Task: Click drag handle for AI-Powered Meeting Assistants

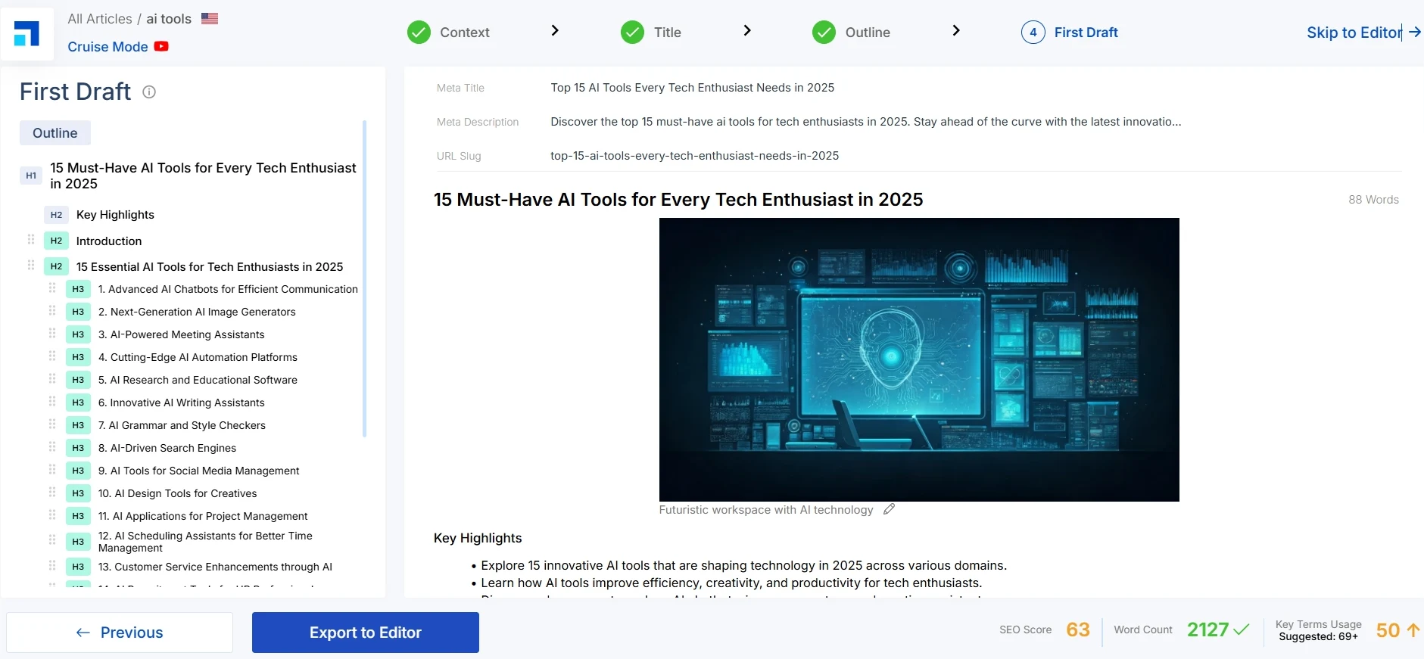Action: coord(52,334)
